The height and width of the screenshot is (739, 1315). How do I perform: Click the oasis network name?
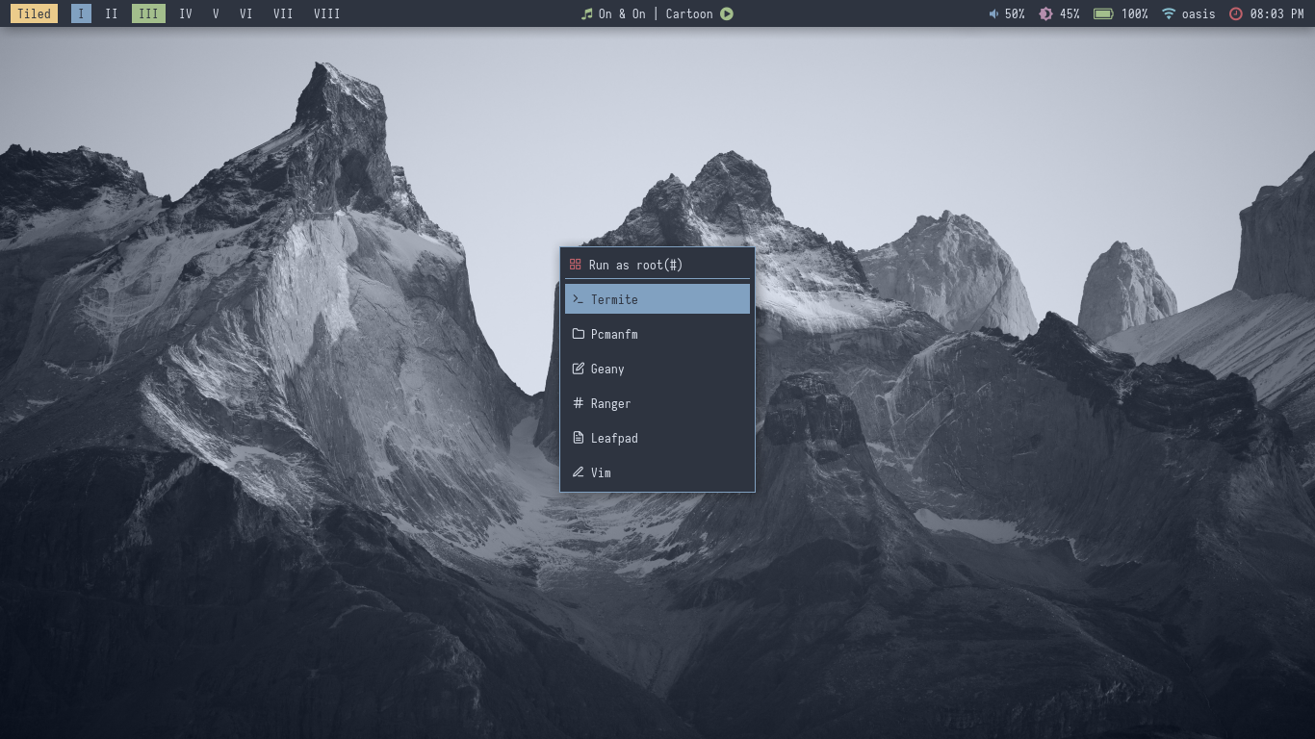[x=1199, y=13]
